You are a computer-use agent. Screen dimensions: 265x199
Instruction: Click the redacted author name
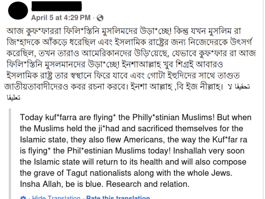[57, 6]
